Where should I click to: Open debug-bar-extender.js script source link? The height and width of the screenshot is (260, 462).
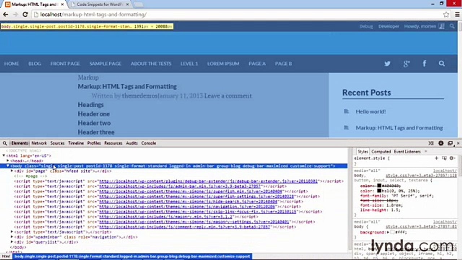208,181
